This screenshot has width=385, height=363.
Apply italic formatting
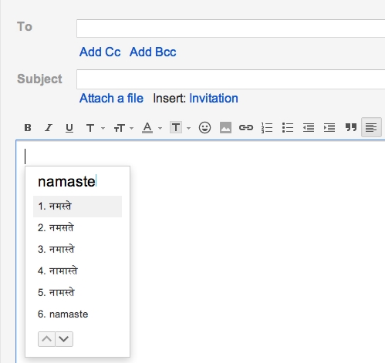(x=49, y=127)
